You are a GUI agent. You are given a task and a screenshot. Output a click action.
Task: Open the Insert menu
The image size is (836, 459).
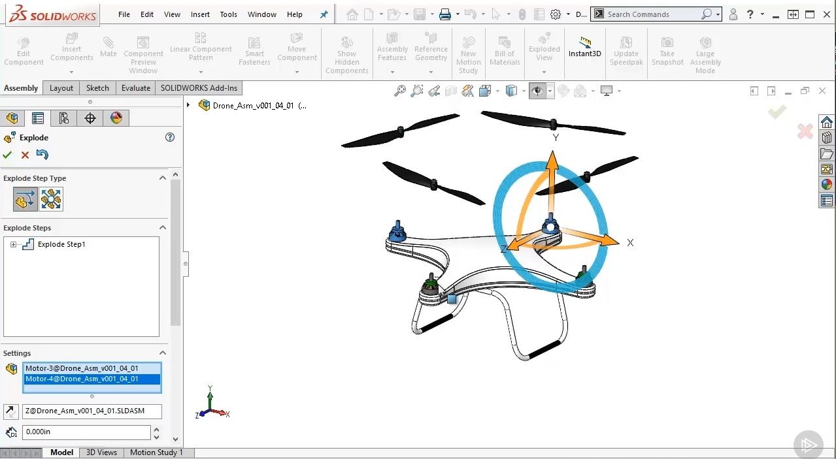tap(200, 14)
